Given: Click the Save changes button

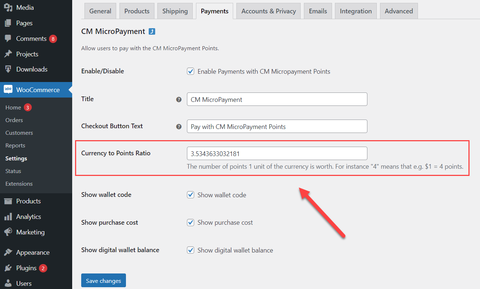Looking at the screenshot, I should (104, 280).
